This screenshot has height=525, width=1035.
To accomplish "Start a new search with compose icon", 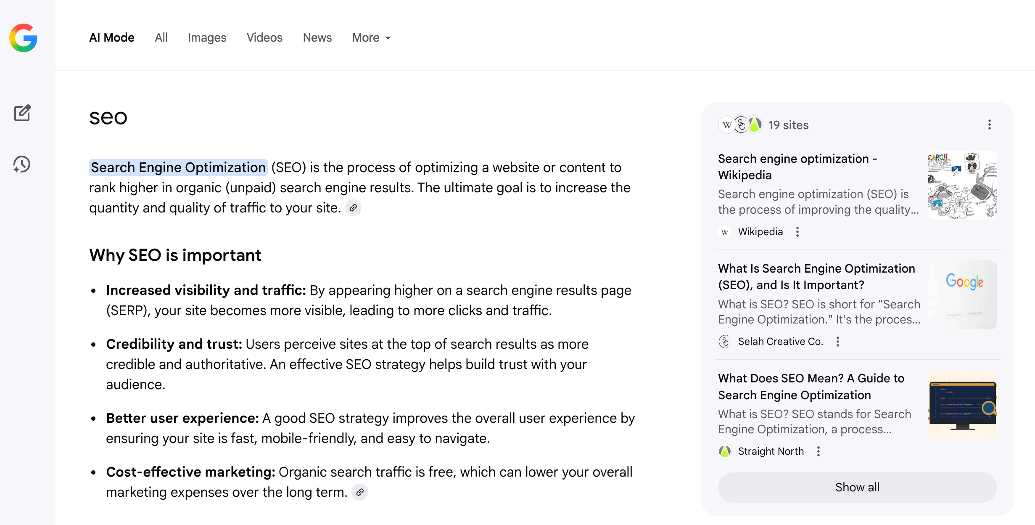I will click(22, 113).
